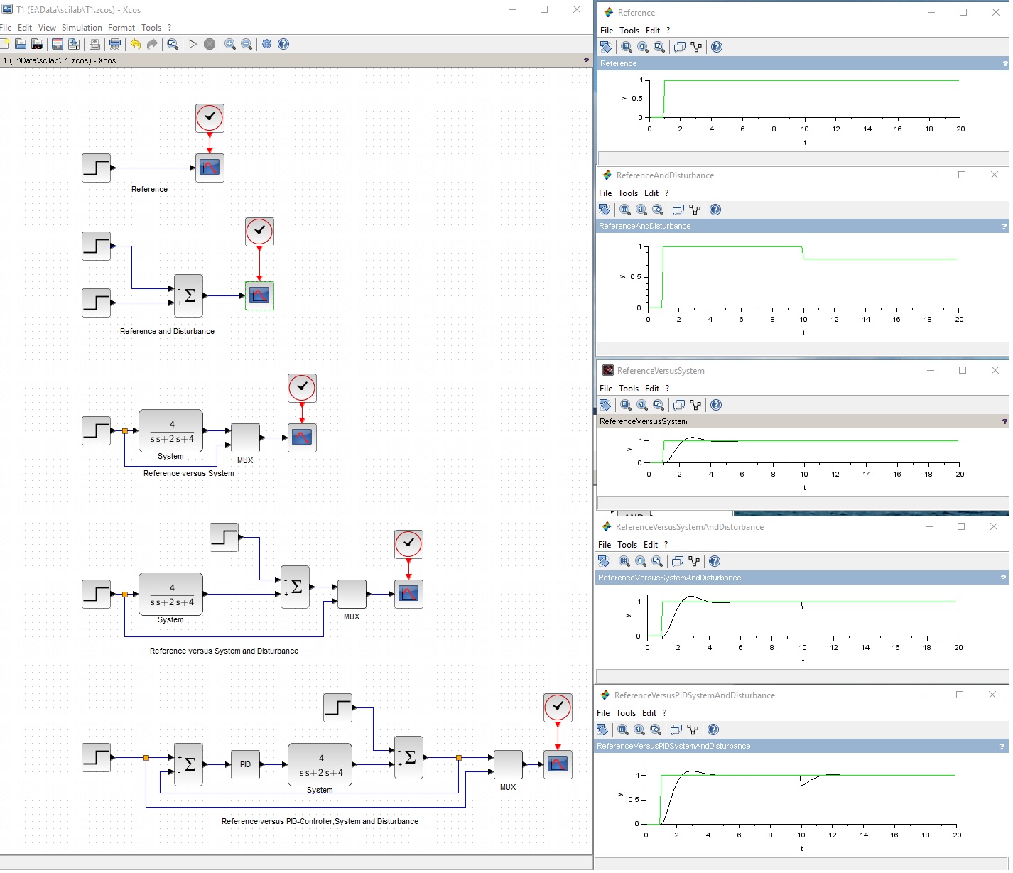Click the save diagram floppy icon
This screenshot has height=873, width=1013.
coord(58,44)
